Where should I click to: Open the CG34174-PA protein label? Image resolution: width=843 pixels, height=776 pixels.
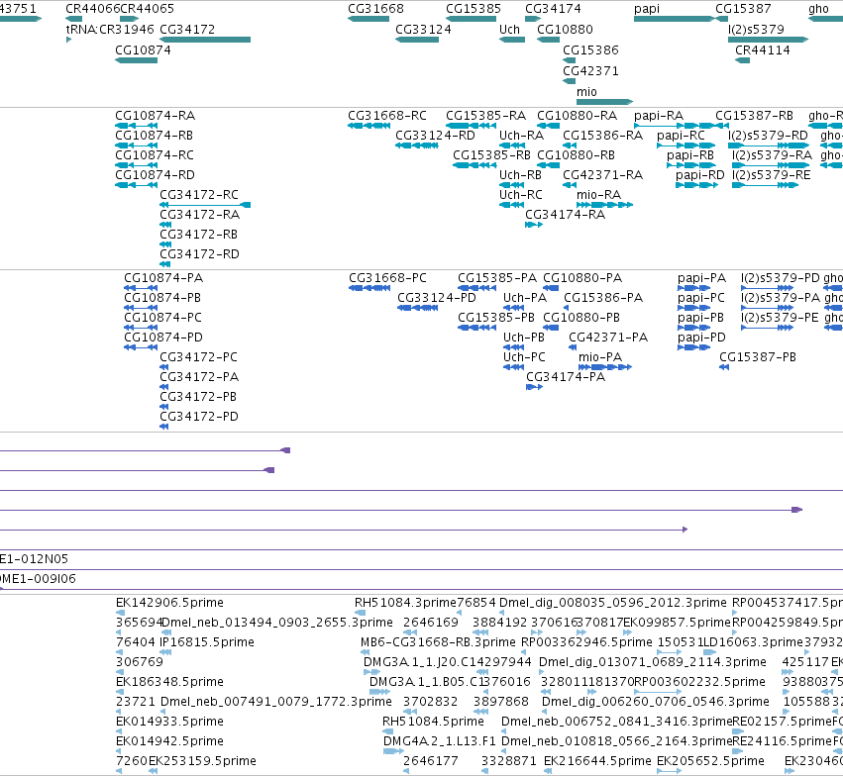tap(566, 377)
